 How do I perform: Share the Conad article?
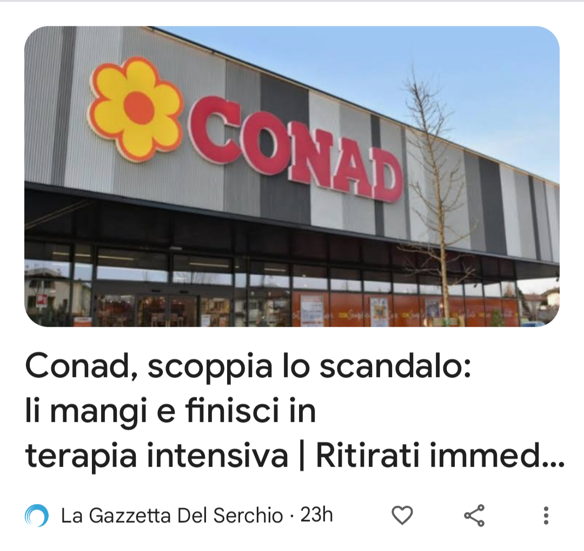475,515
